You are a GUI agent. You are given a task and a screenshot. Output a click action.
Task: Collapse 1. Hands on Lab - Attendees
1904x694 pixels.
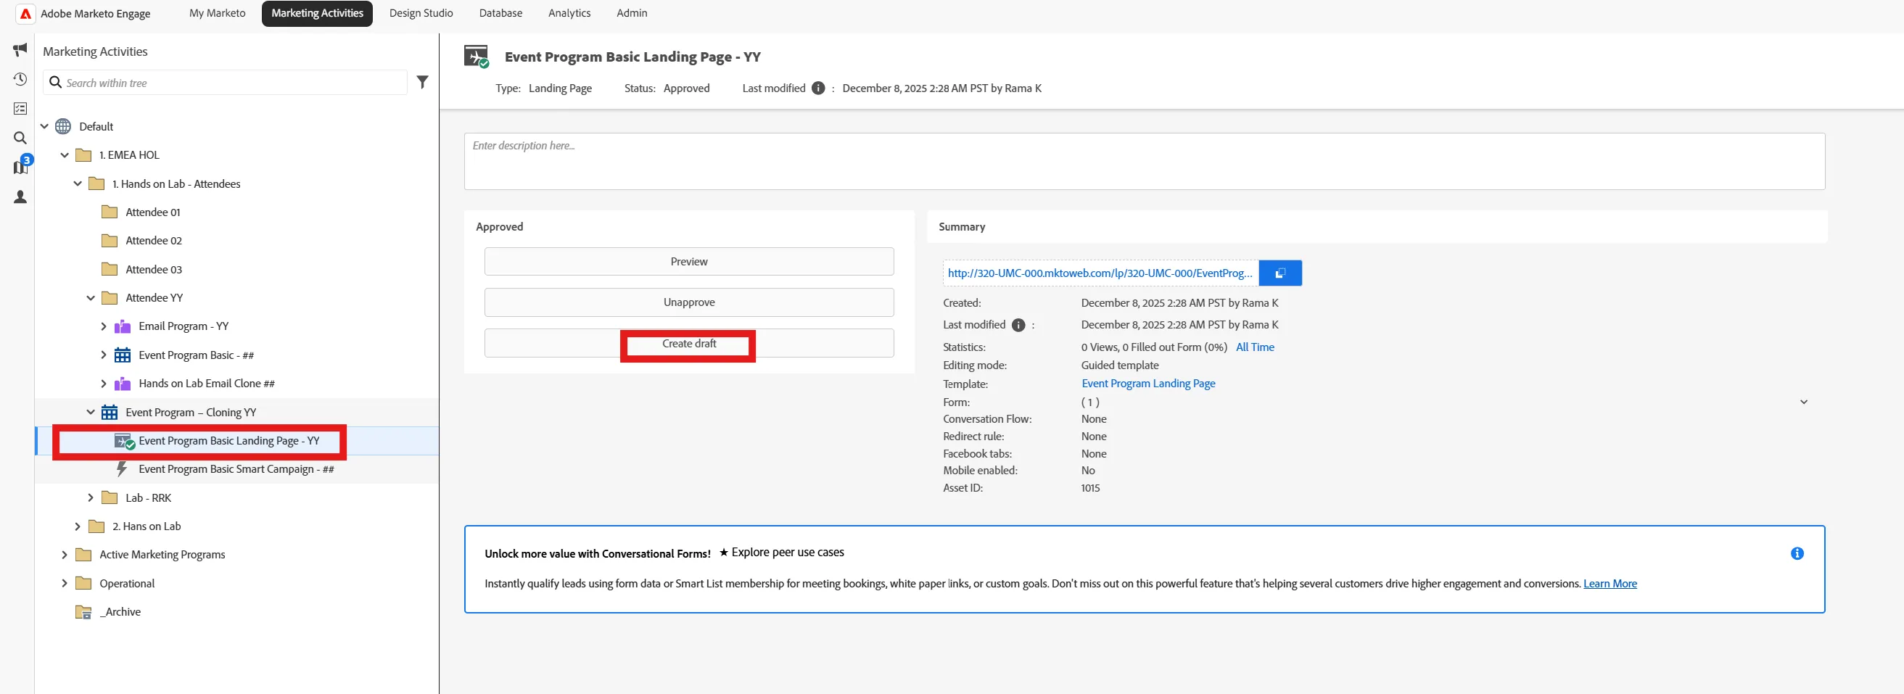78,184
